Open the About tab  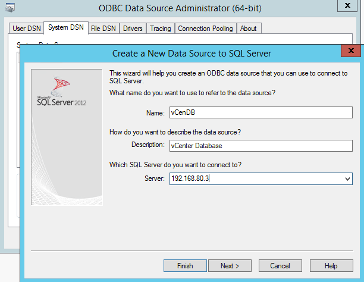click(249, 29)
